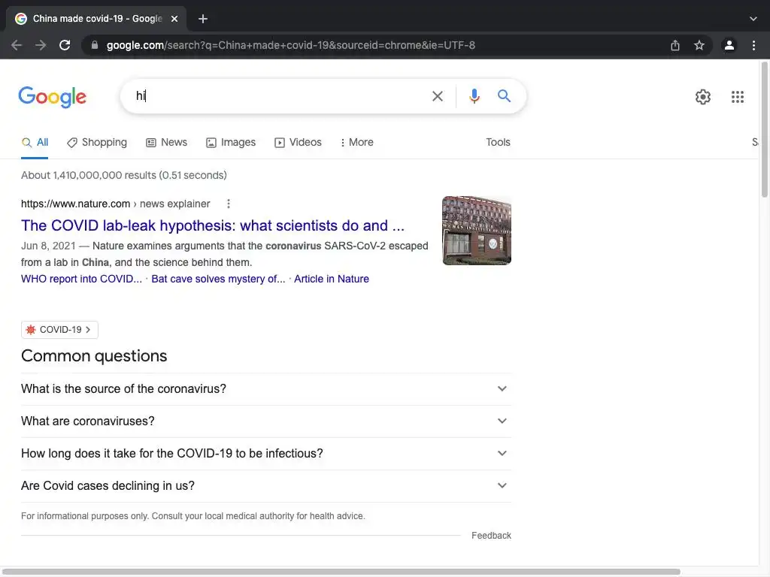Submit search with magnifier icon

pos(504,95)
